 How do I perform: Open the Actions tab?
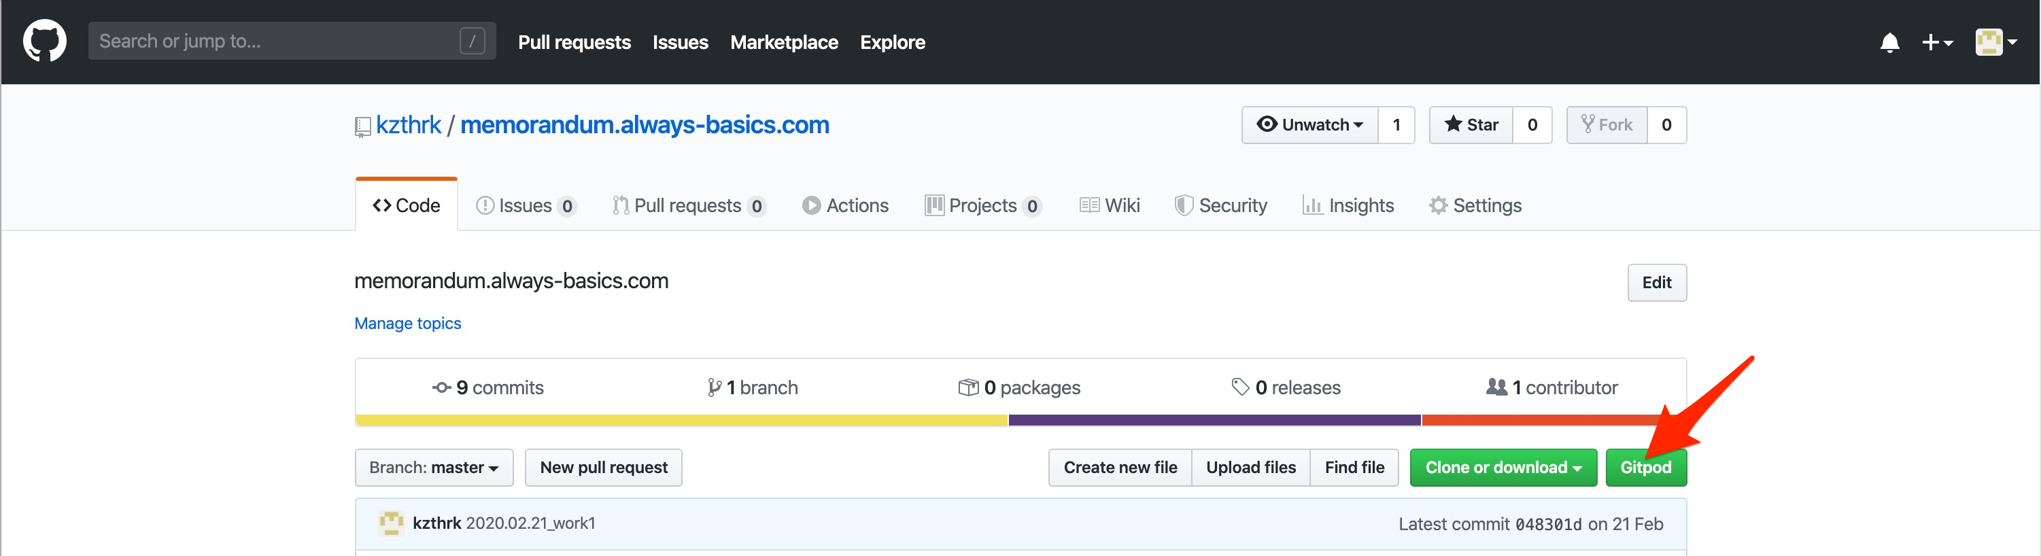[844, 205]
